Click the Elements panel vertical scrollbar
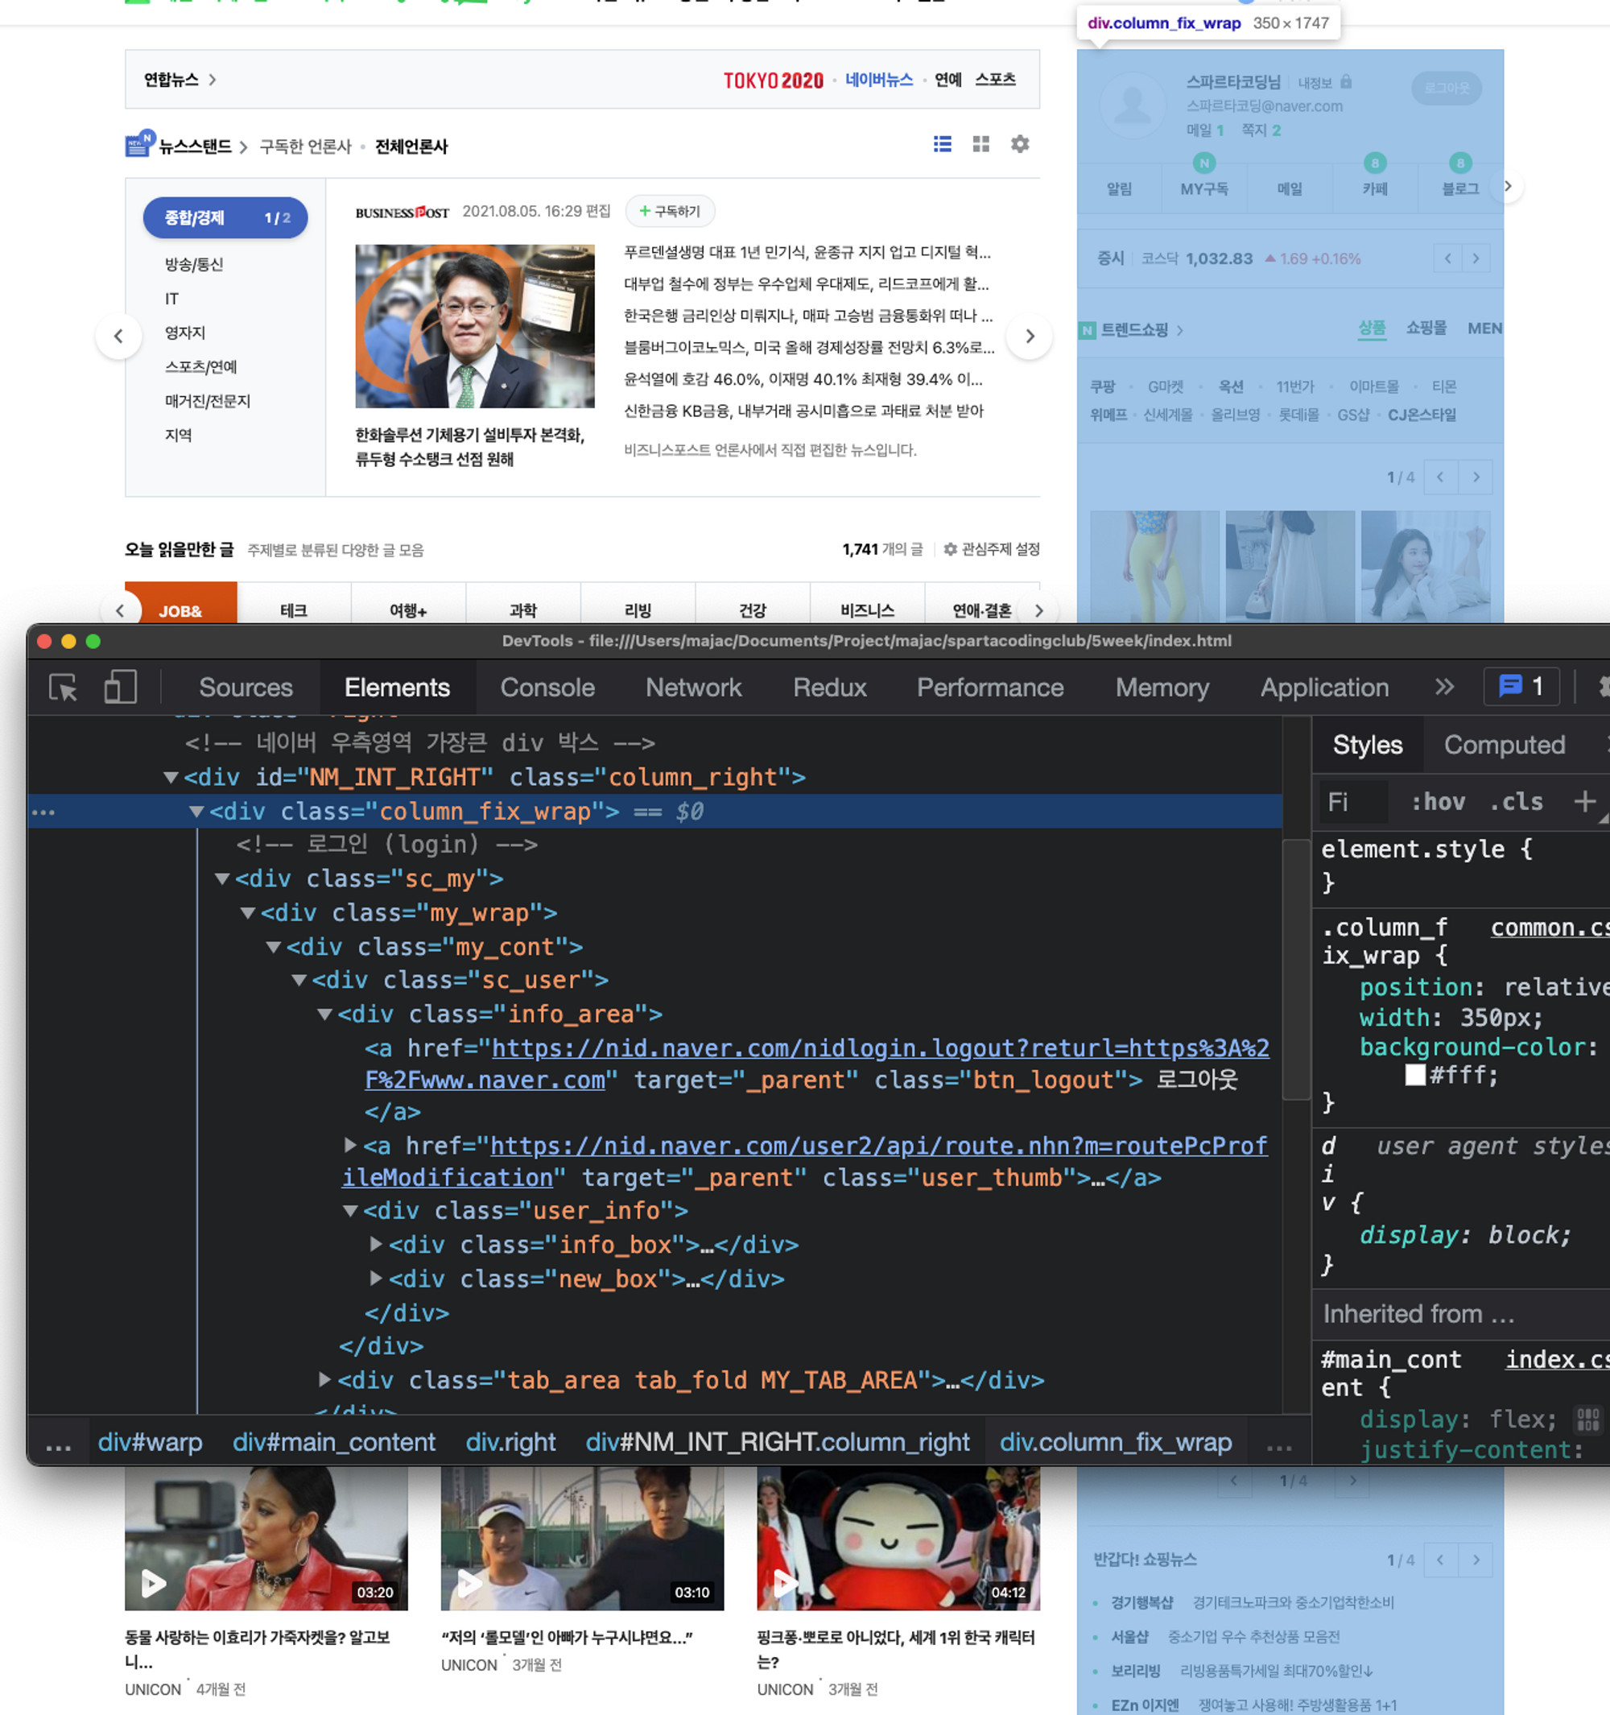This screenshot has height=1715, width=1610. pyautogui.click(x=1295, y=969)
